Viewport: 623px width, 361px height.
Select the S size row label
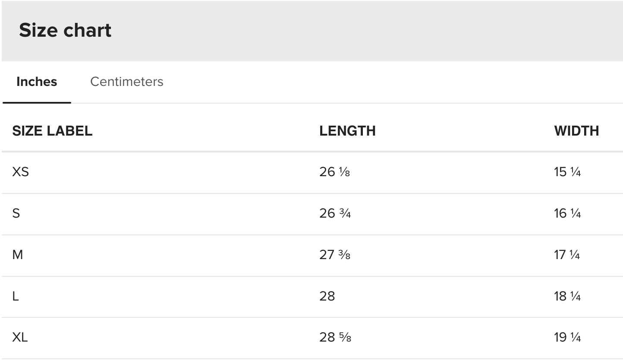pyautogui.click(x=16, y=213)
